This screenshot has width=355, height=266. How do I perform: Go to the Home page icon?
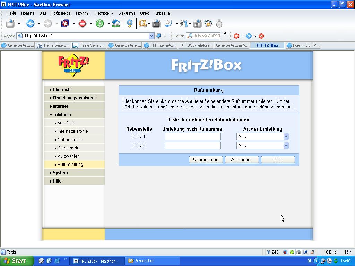coord(116,24)
